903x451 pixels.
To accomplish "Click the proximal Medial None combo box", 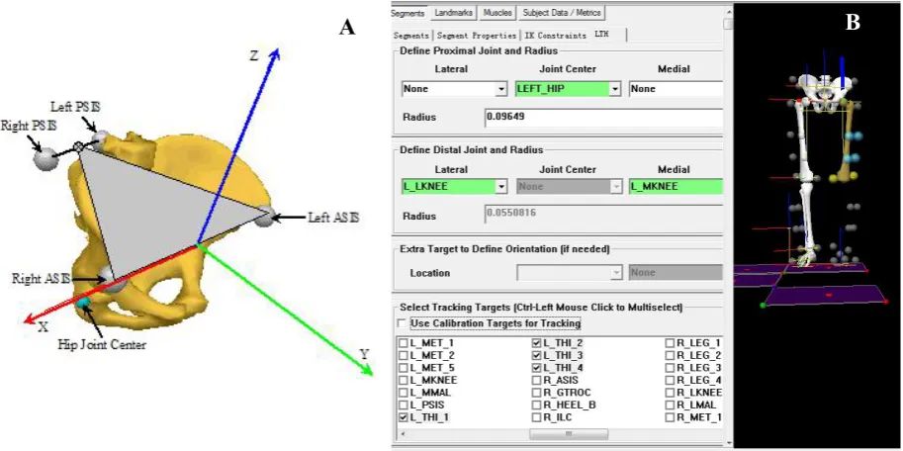I will 676,89.
